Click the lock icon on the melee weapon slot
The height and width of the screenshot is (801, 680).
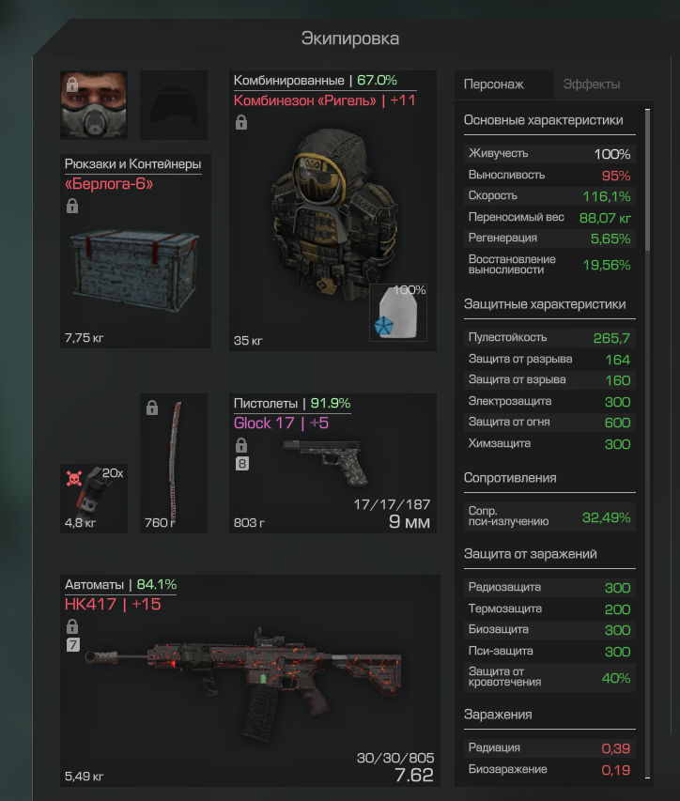point(152,408)
